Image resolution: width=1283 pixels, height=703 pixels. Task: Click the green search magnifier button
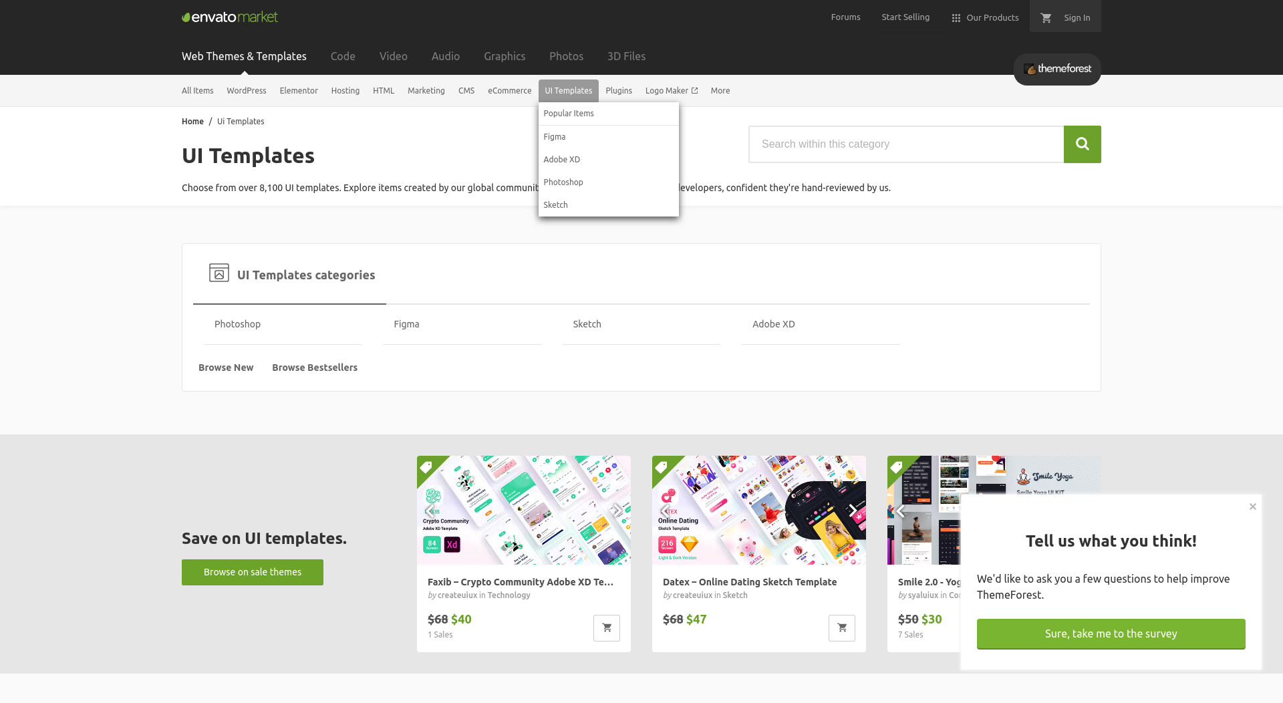click(x=1082, y=144)
